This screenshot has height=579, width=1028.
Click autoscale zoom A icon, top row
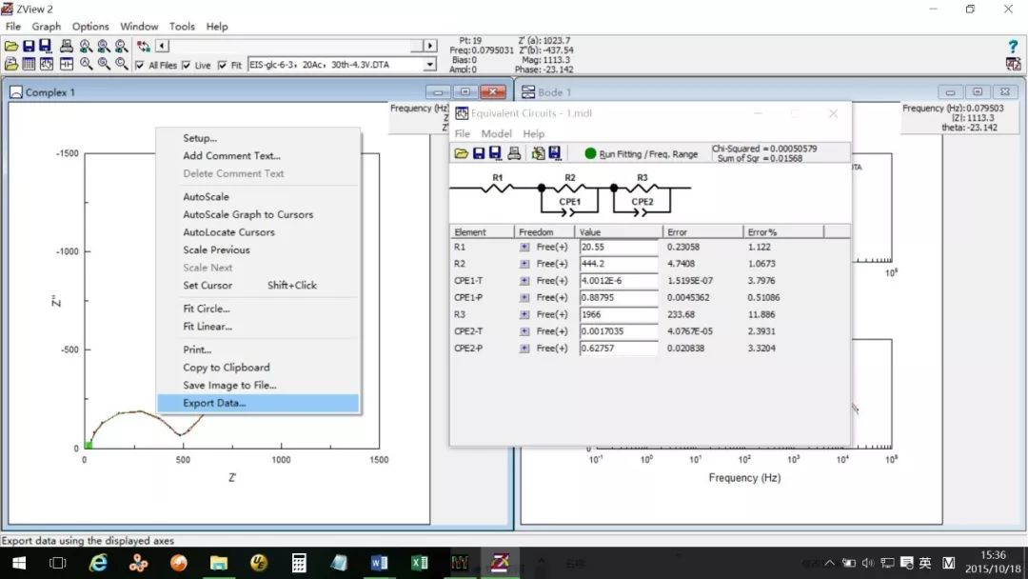click(86, 46)
